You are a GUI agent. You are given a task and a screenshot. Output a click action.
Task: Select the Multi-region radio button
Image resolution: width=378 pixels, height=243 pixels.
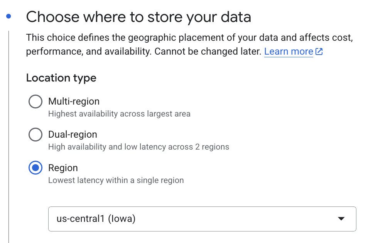click(x=35, y=102)
